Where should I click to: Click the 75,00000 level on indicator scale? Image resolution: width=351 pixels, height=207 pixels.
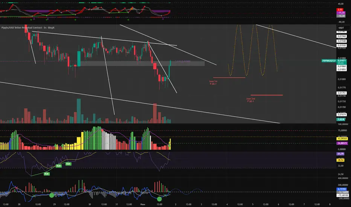pos(342,131)
